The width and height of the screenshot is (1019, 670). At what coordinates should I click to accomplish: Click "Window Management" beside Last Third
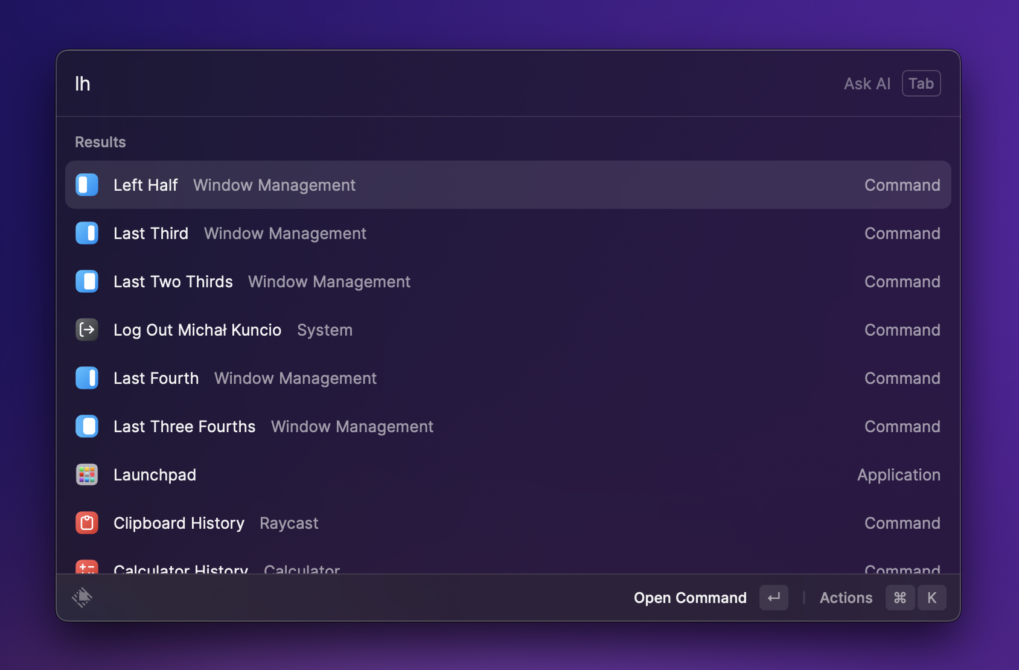click(285, 234)
